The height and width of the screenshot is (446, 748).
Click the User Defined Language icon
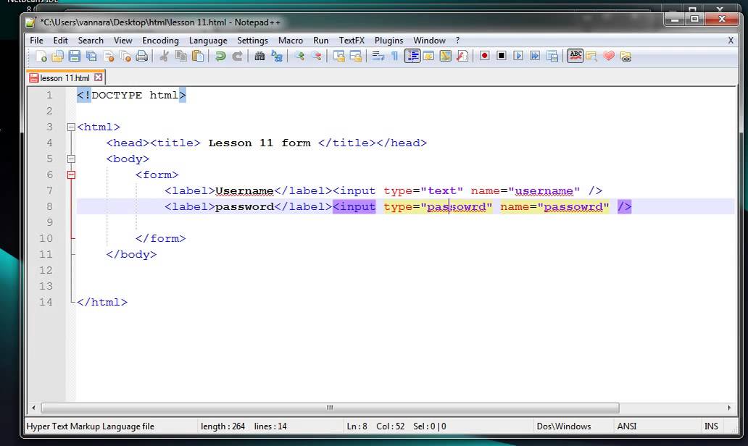(428, 56)
